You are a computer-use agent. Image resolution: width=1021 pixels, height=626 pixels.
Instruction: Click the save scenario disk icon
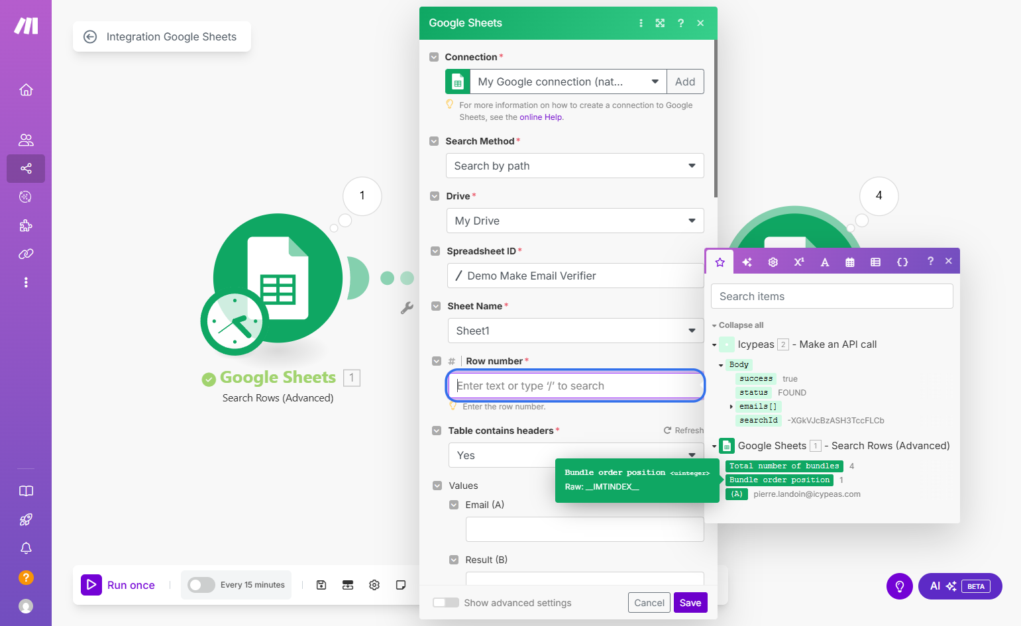tap(321, 585)
